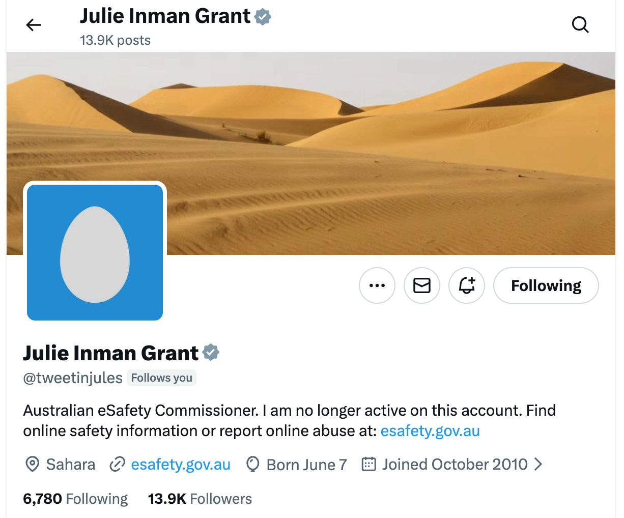Image resolution: width=624 pixels, height=518 pixels.
Task: Click the verified badge in the header
Action: point(263,17)
